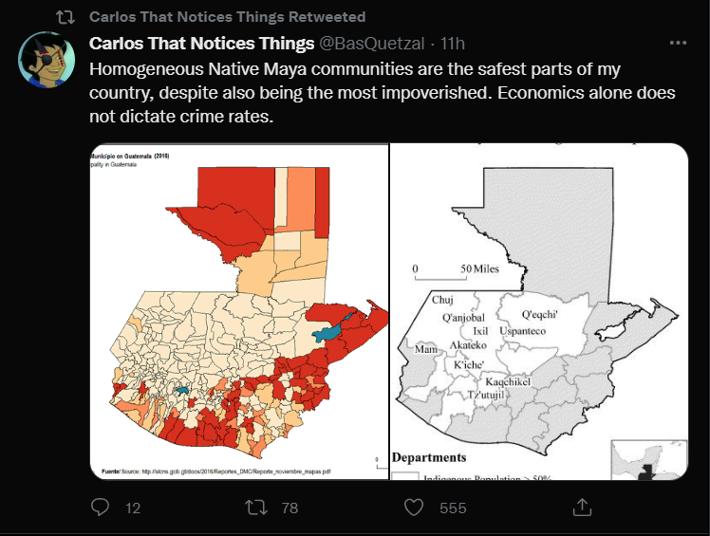Open Carlos's profile avatar picture
The height and width of the screenshot is (536, 710).
[47, 60]
